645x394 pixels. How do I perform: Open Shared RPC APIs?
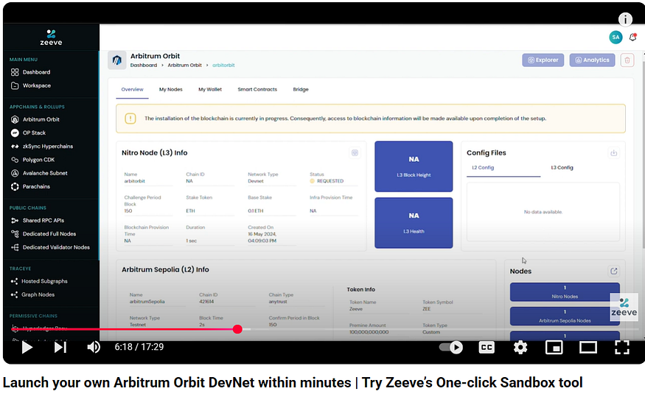tap(38, 221)
